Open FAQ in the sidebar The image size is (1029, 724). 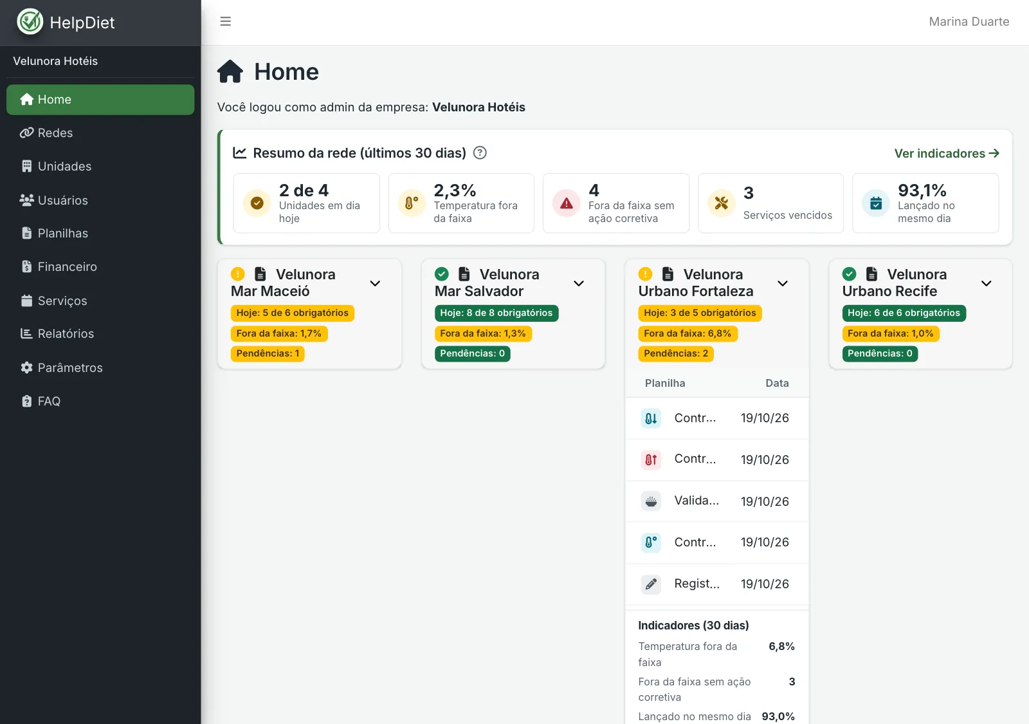click(x=100, y=402)
